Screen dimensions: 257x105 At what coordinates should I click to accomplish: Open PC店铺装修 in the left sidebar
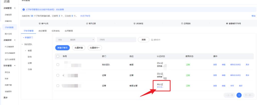(x=9, y=47)
